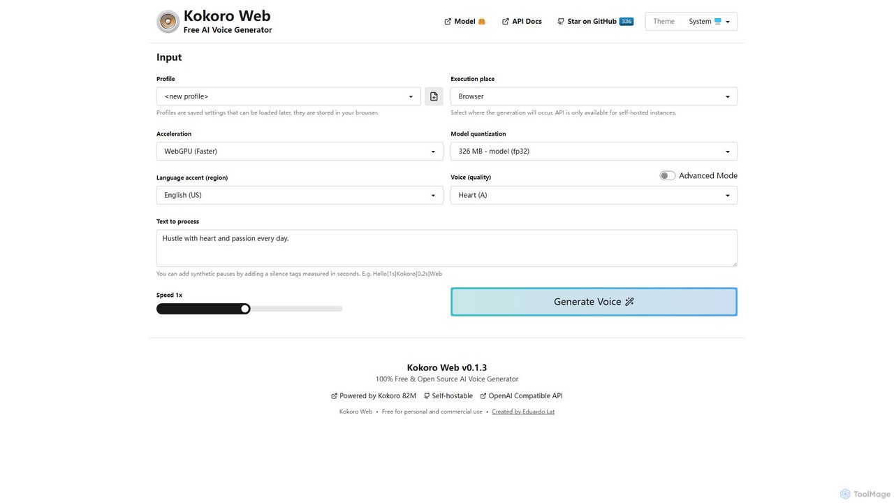Open the Powered by Kokoro 82M link
Viewport: 894px width, 503px height.
coord(374,396)
